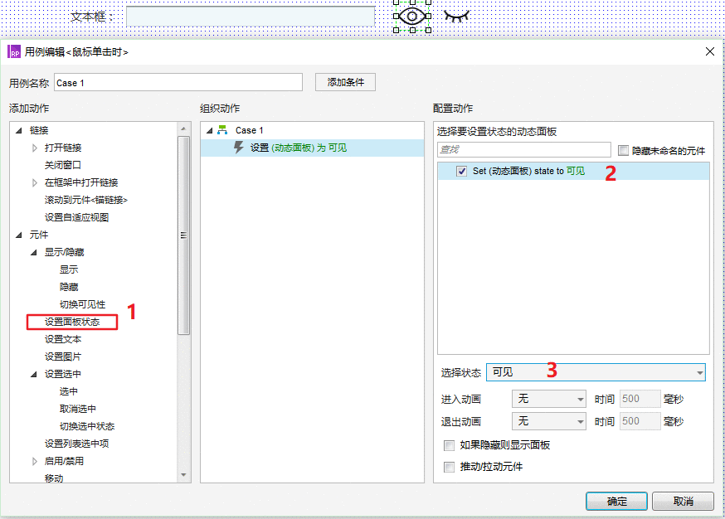Select the 隐藏 action

(69, 287)
